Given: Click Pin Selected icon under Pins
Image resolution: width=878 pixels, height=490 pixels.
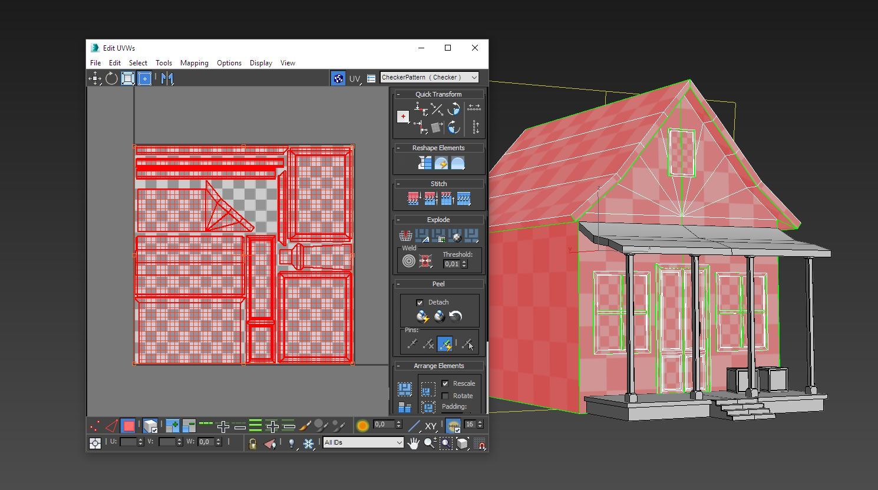Looking at the screenshot, I should pyautogui.click(x=412, y=344).
